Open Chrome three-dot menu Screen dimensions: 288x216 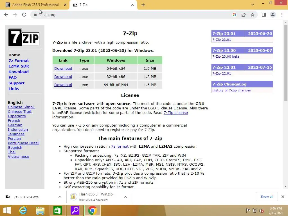282,15
